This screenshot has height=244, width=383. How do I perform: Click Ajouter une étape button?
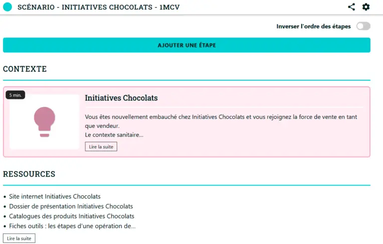tap(187, 45)
